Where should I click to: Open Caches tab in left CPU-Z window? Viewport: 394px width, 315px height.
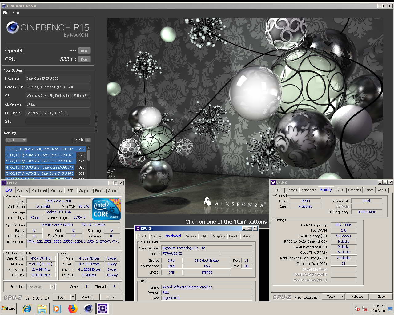[22, 191]
